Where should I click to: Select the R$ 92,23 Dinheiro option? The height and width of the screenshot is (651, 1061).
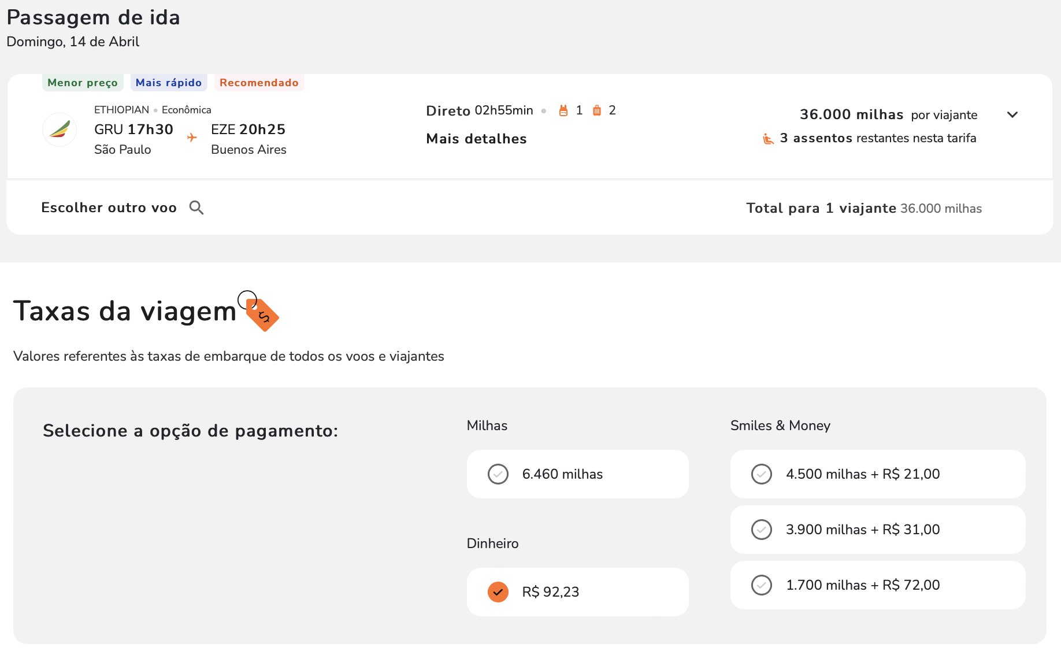578,592
